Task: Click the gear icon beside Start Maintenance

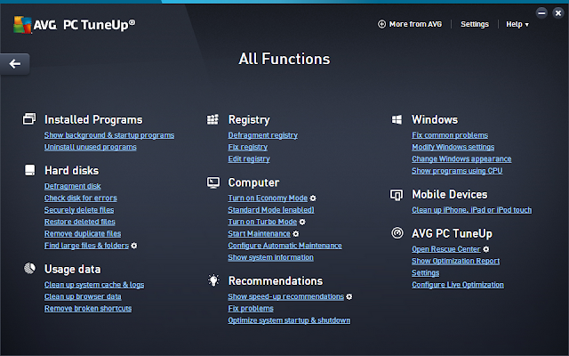Action: coord(295,233)
